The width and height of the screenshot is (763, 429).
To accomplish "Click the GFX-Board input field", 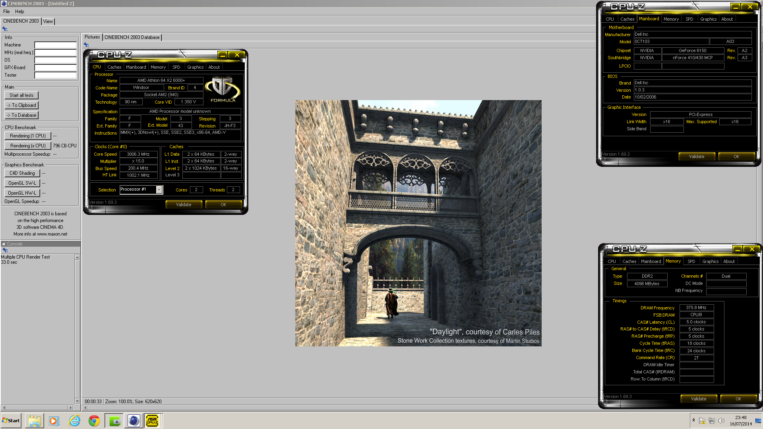I will click(x=55, y=68).
